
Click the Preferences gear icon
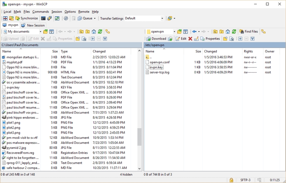(x=66, y=18)
